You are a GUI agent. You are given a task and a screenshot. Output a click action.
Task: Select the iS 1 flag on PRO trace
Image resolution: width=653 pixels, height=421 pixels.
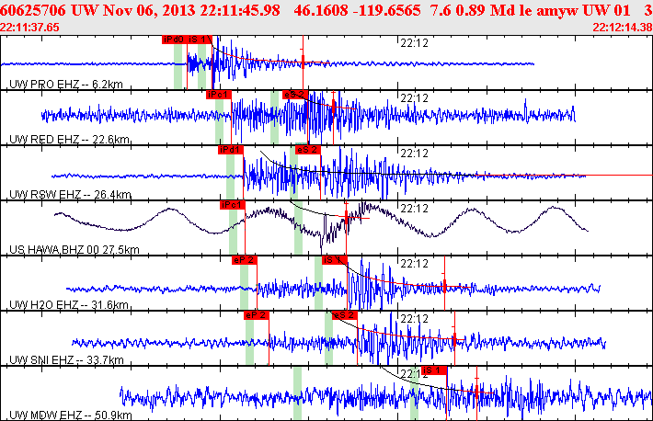[x=200, y=40]
